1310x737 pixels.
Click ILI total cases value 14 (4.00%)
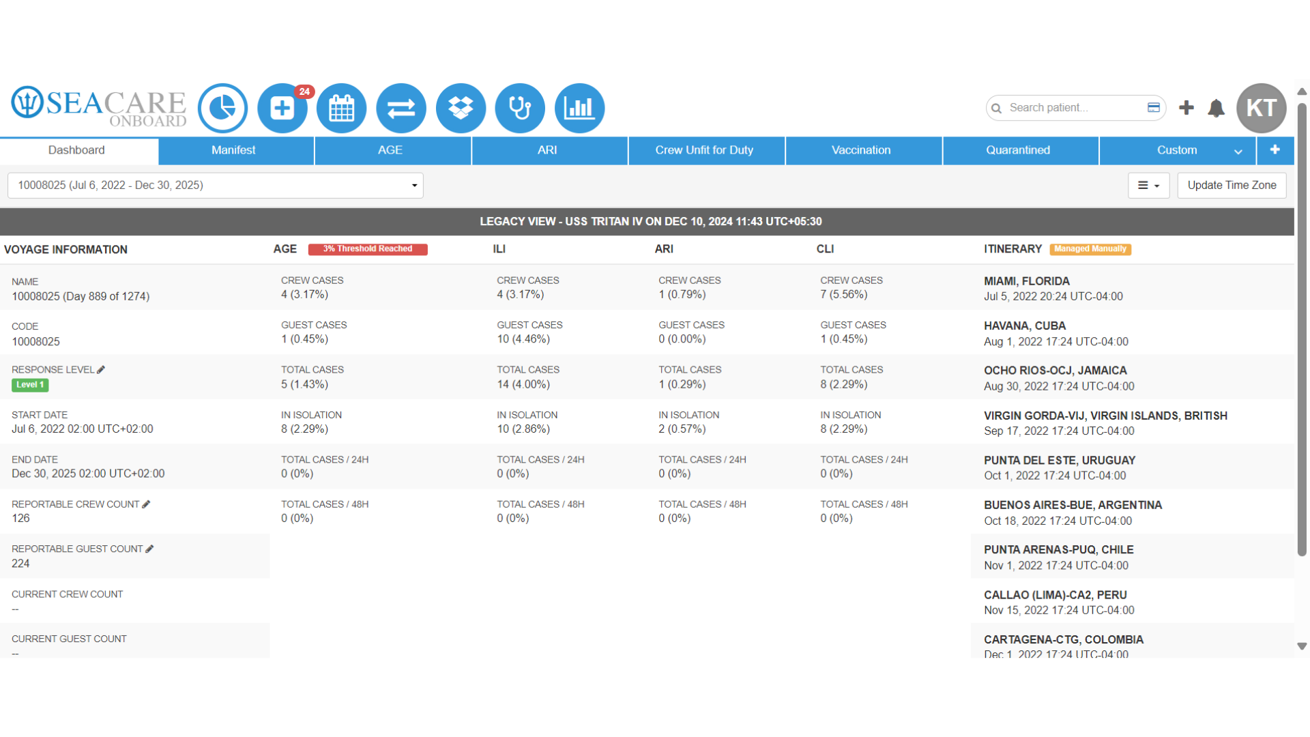523,384
